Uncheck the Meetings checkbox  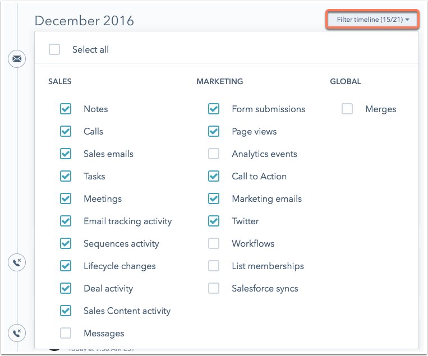pos(66,198)
